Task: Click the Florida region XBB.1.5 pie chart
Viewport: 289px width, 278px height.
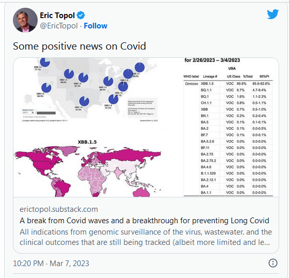Action: tap(114, 99)
